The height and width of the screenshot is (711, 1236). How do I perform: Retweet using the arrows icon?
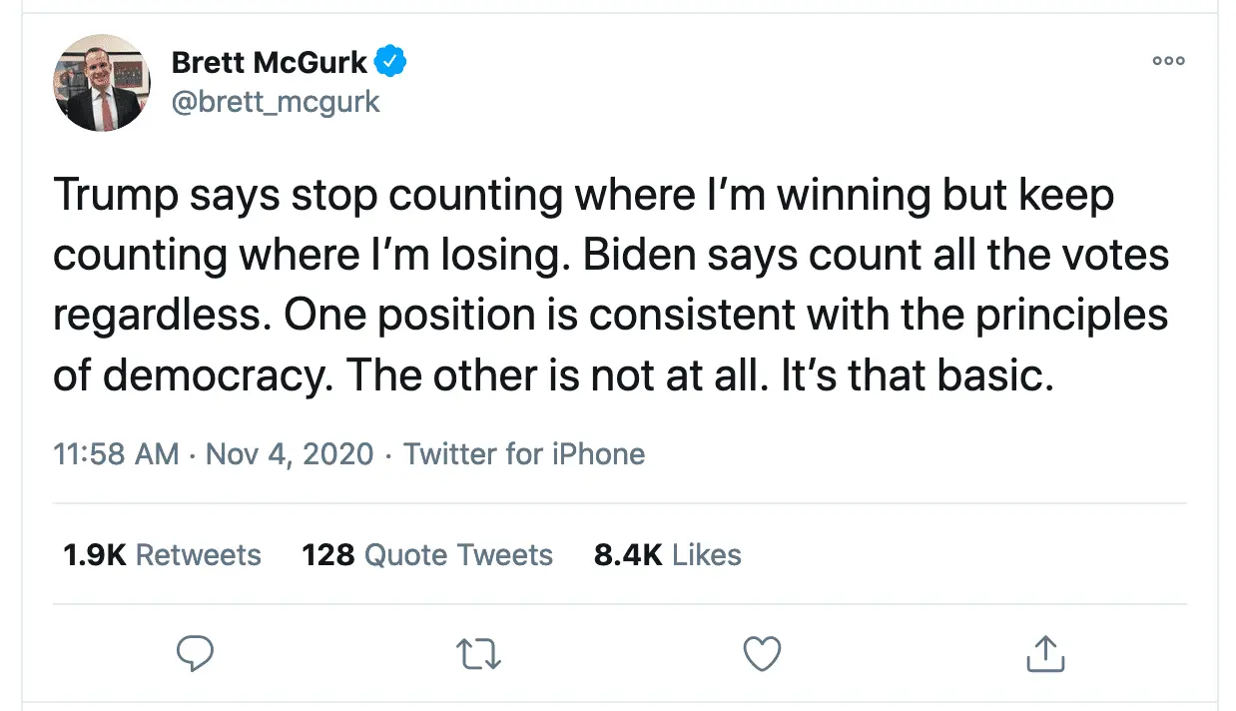tap(479, 655)
